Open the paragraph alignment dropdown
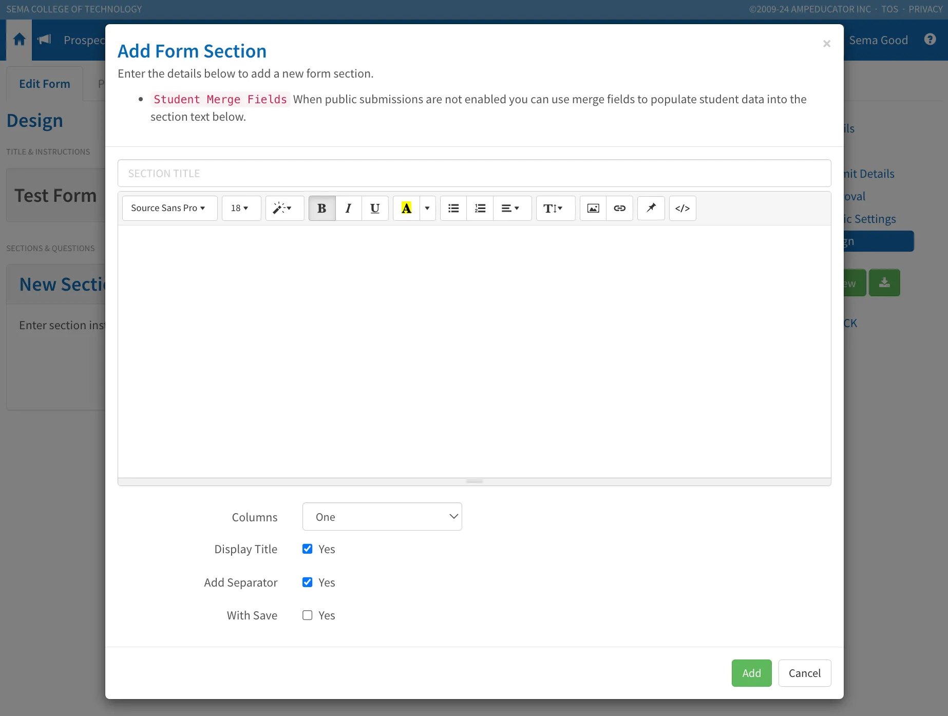948x716 pixels. pos(513,208)
